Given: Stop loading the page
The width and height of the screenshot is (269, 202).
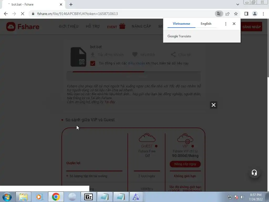Looking at the screenshot, I should tap(23, 14).
